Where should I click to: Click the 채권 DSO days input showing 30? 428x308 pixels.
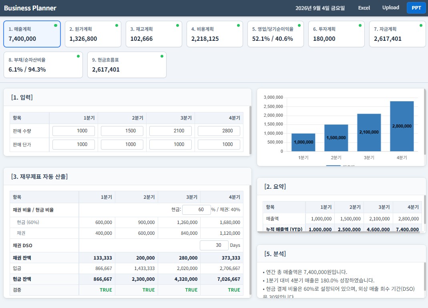click(x=214, y=245)
